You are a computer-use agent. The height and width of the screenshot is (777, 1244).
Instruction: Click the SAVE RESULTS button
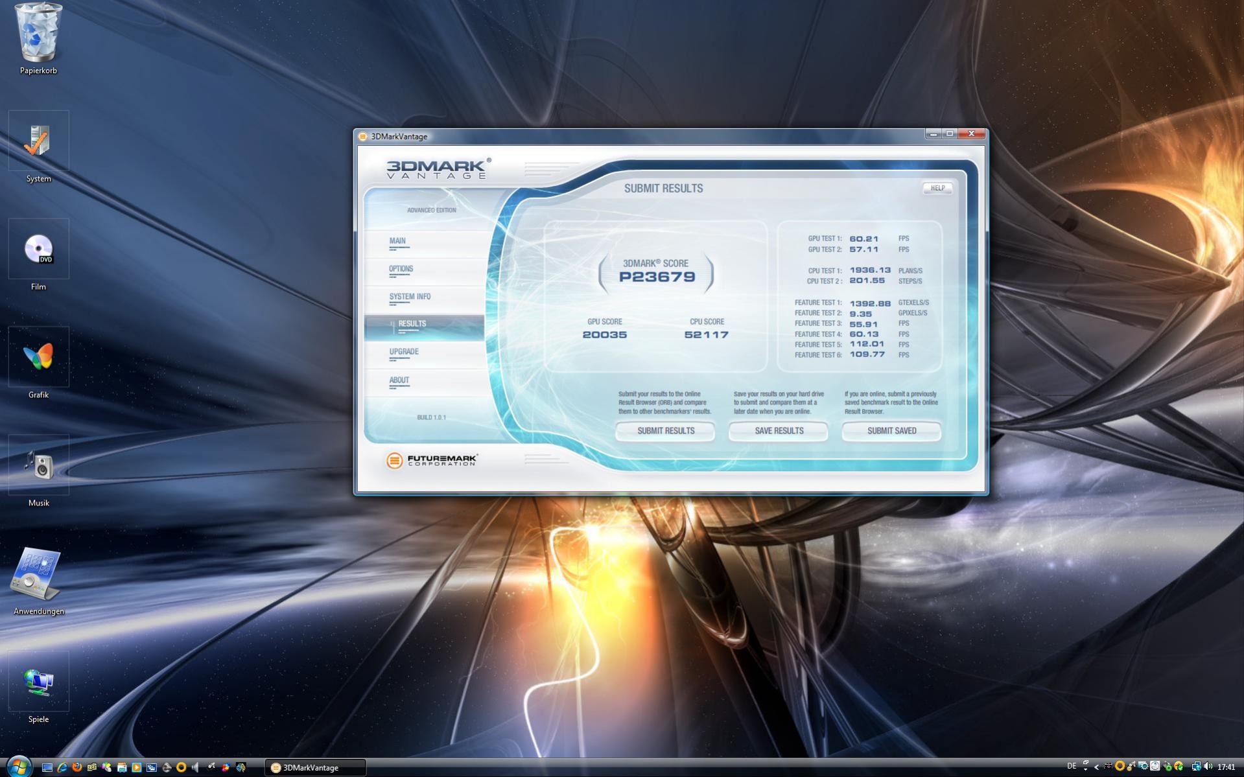click(779, 431)
